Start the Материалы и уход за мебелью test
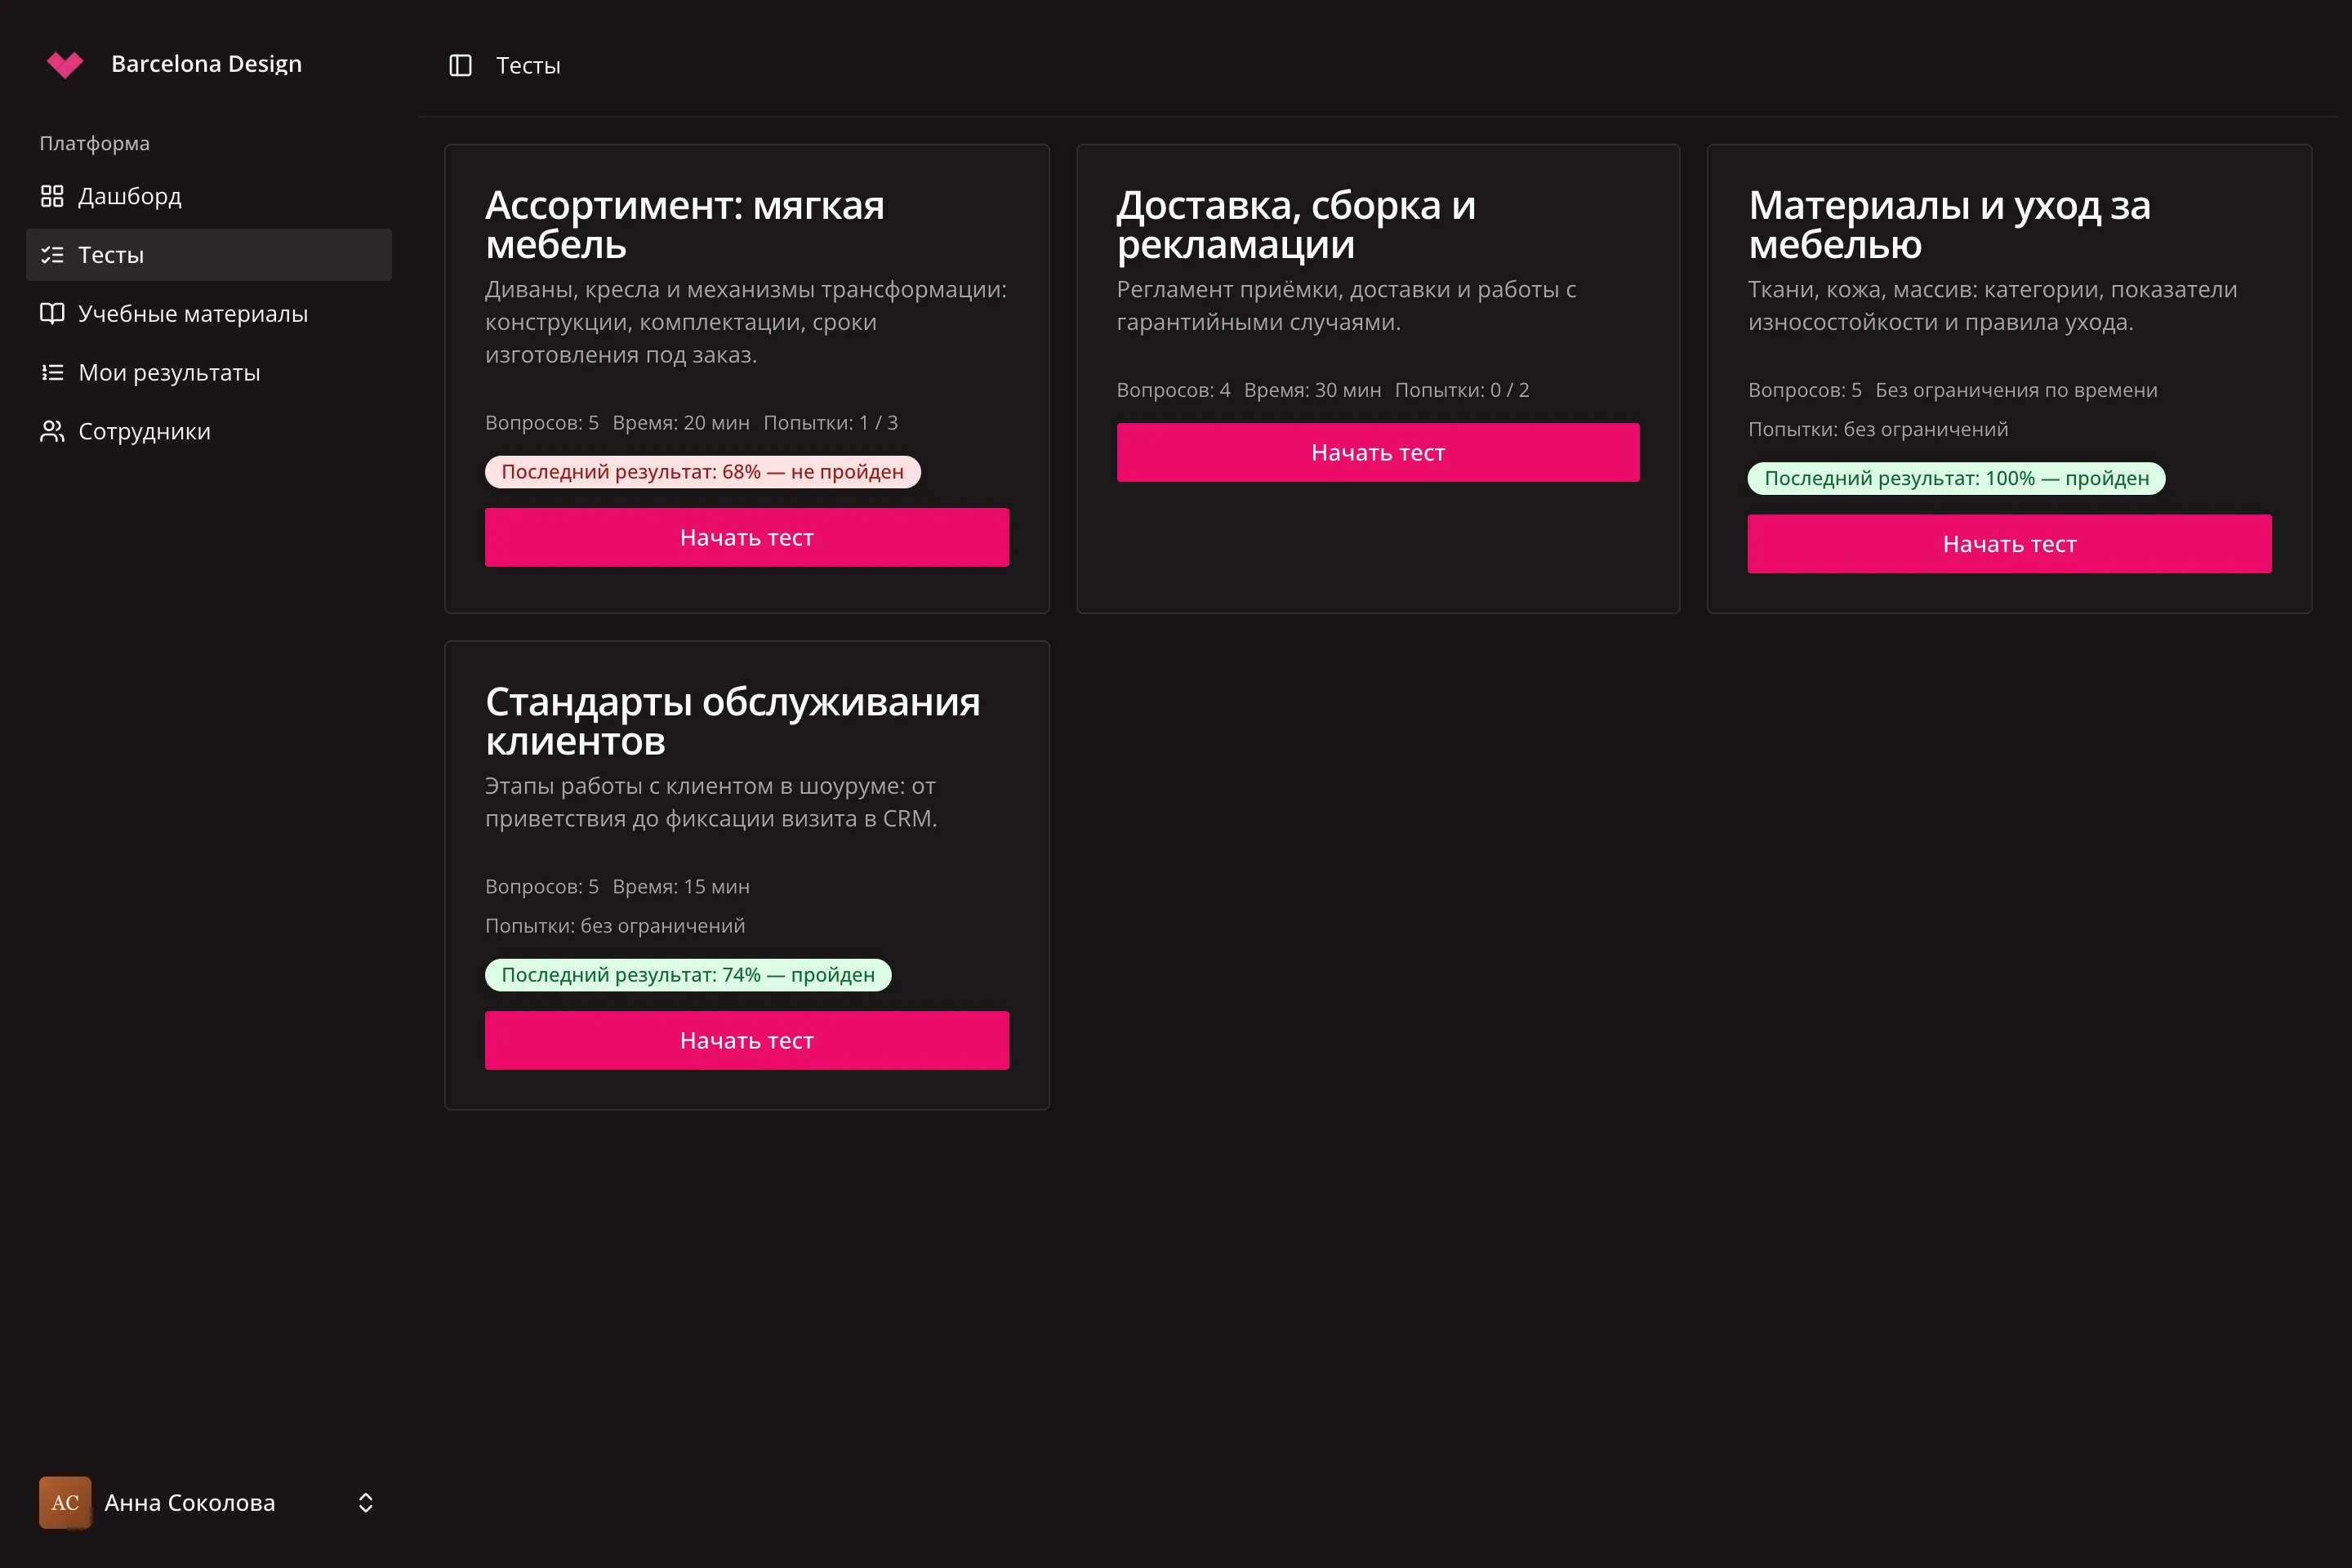This screenshot has height=1568, width=2352. (x=2009, y=544)
